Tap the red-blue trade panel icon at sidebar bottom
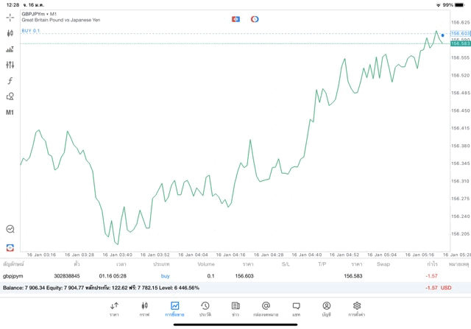 point(10,247)
